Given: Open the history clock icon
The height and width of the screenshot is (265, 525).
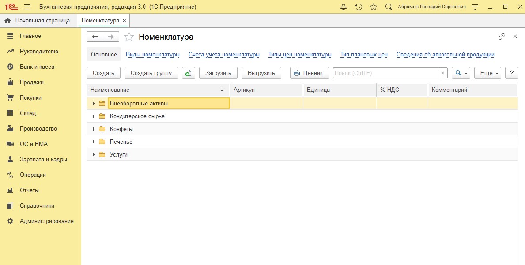Looking at the screenshot, I should [359, 7].
